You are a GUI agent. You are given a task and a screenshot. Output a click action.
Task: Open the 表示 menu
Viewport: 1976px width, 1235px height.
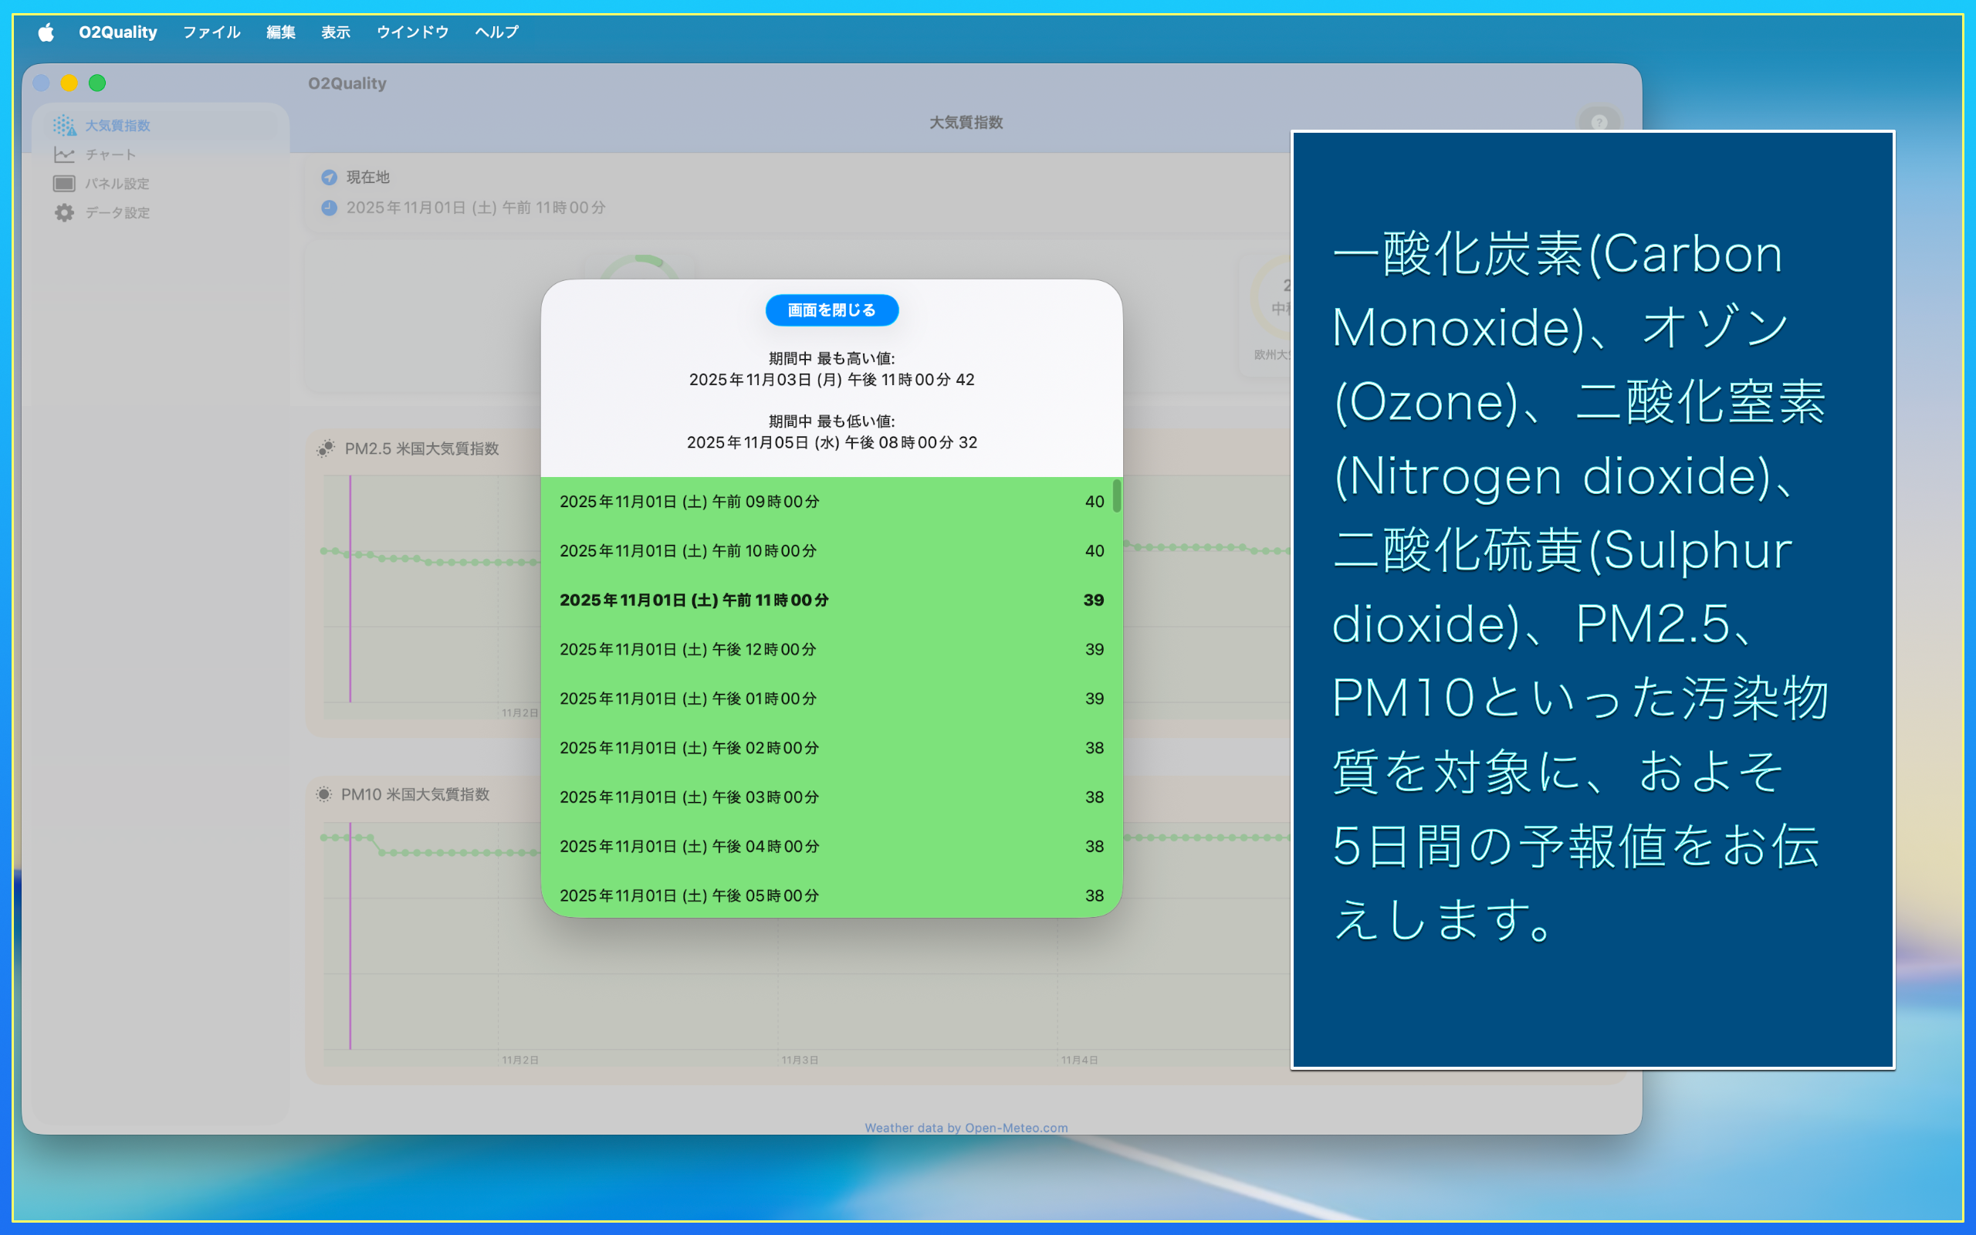(336, 32)
